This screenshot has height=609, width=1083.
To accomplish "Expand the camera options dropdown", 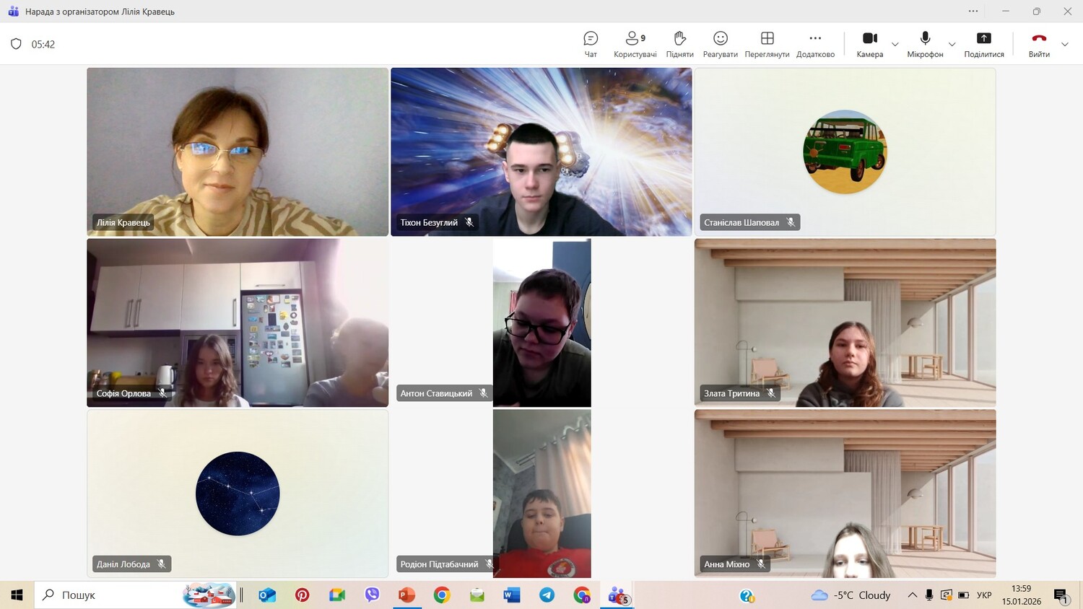I will click(x=895, y=45).
